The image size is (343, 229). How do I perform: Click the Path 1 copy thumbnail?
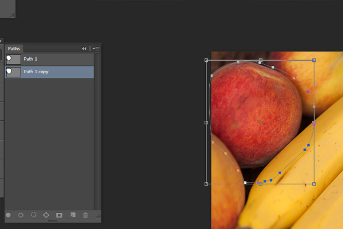click(13, 72)
